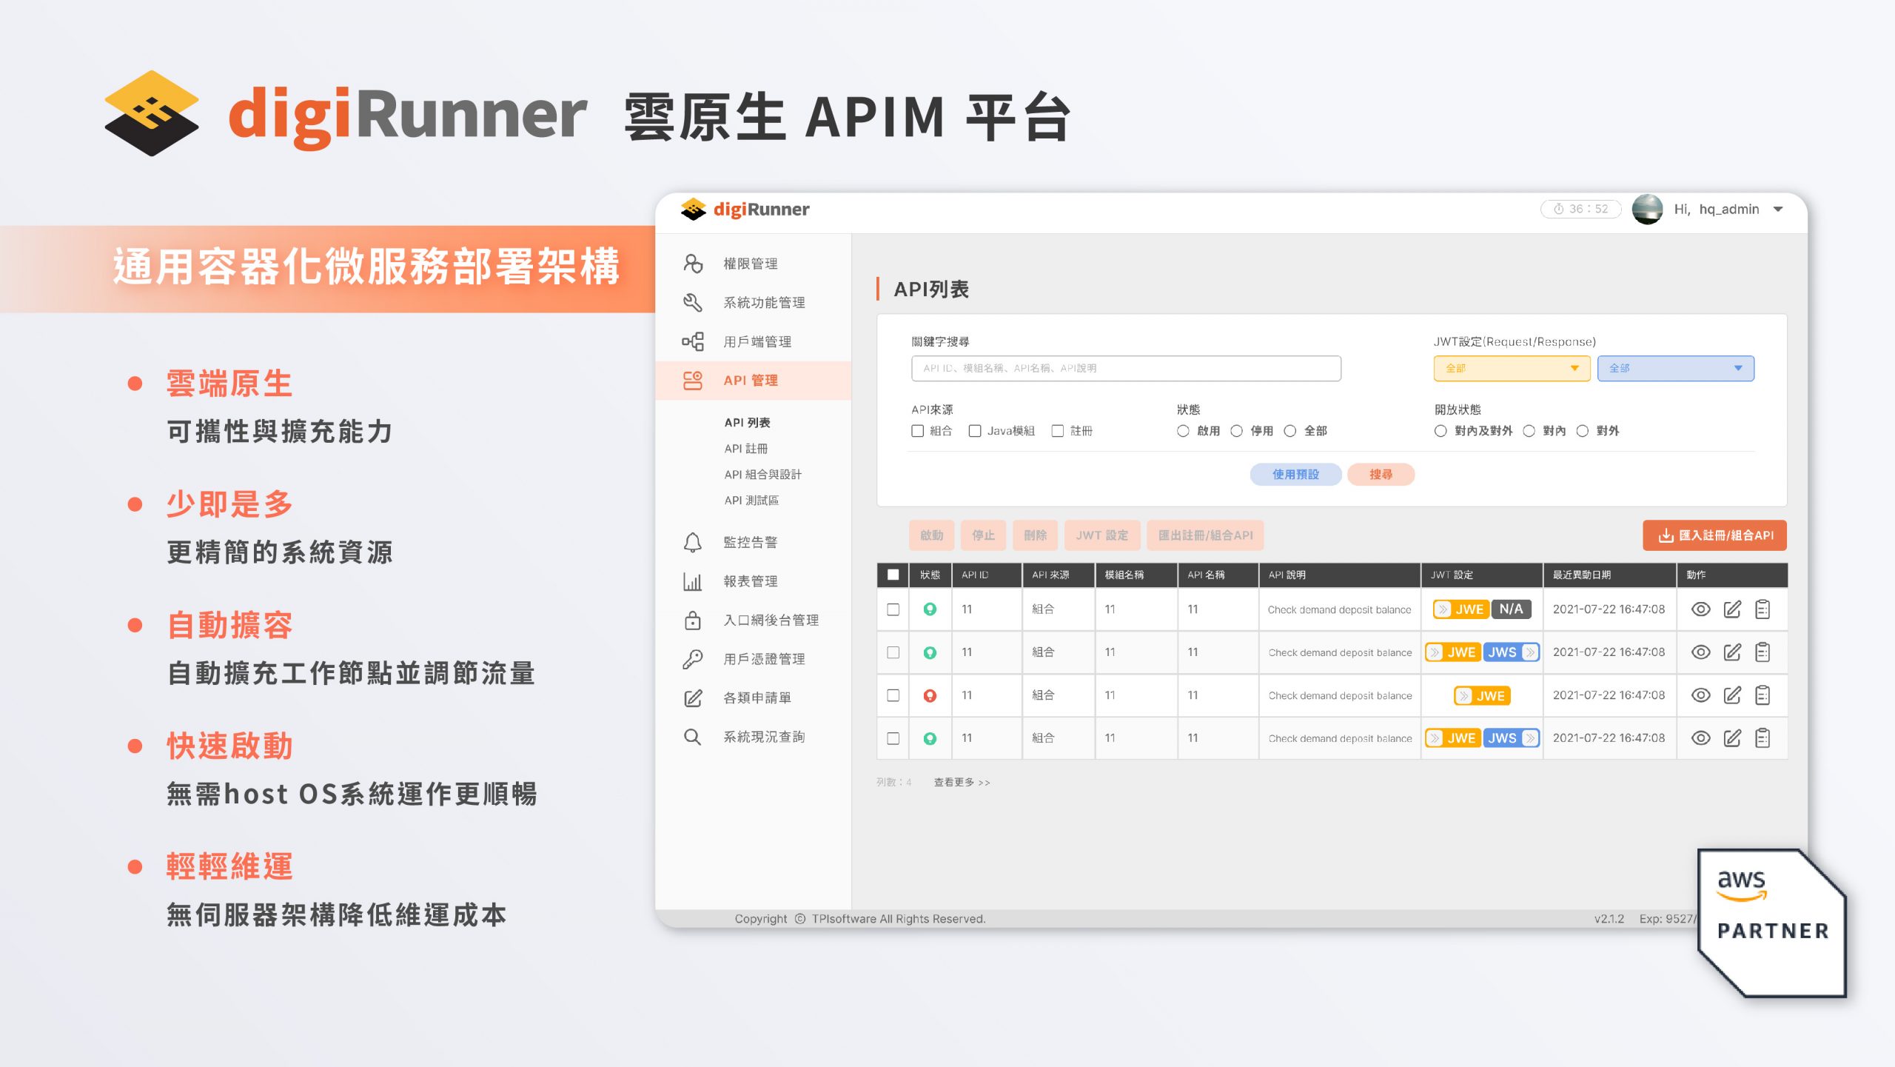Click the 關鍵字搜尋 keyword input field
1895x1067 pixels.
point(1126,368)
